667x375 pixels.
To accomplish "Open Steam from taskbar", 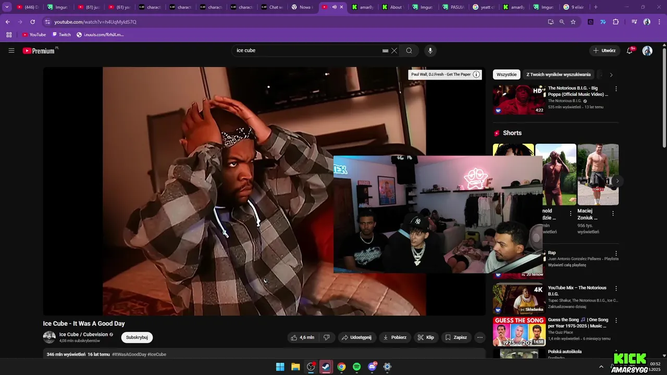I will pyautogui.click(x=326, y=367).
